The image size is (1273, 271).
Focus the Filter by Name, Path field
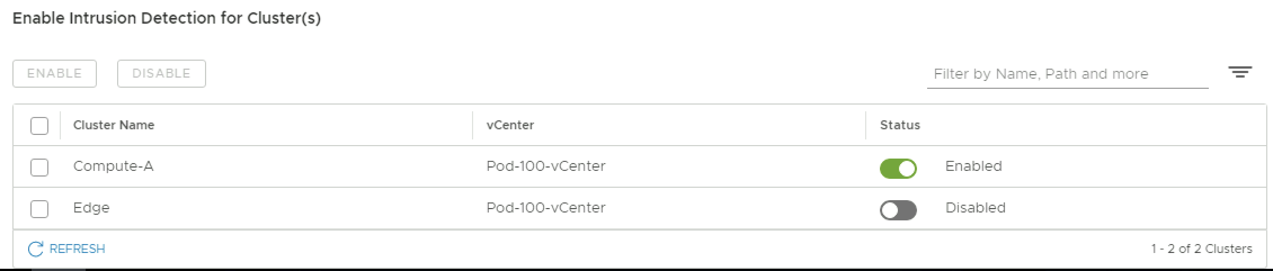pos(1067,74)
